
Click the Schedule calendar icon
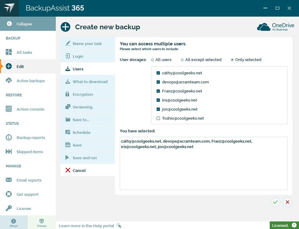click(68, 132)
